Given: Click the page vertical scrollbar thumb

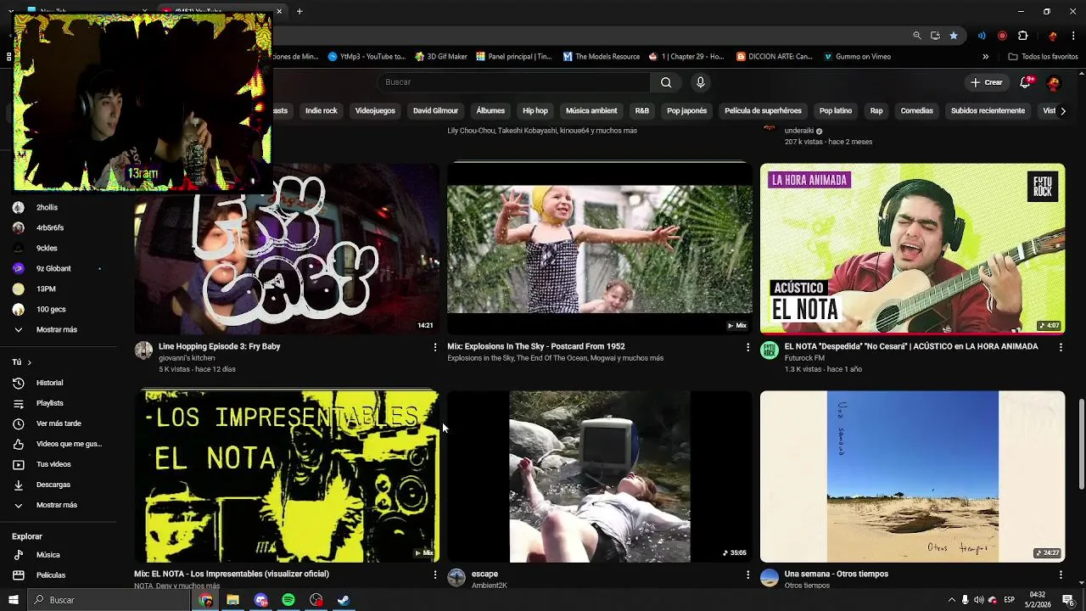Looking at the screenshot, I should pyautogui.click(x=1081, y=443).
